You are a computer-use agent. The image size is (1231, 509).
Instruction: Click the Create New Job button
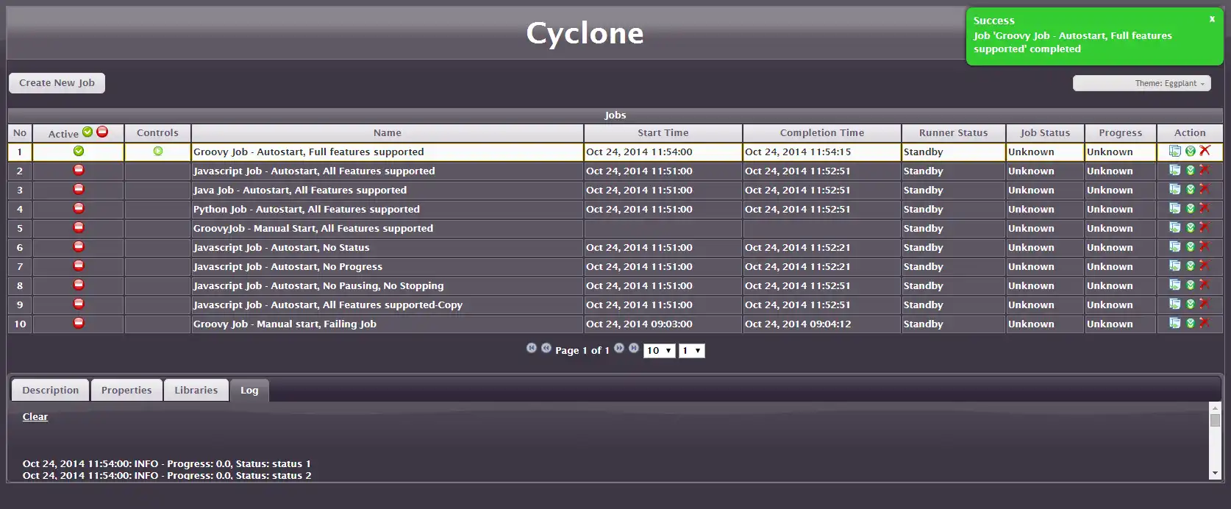57,83
